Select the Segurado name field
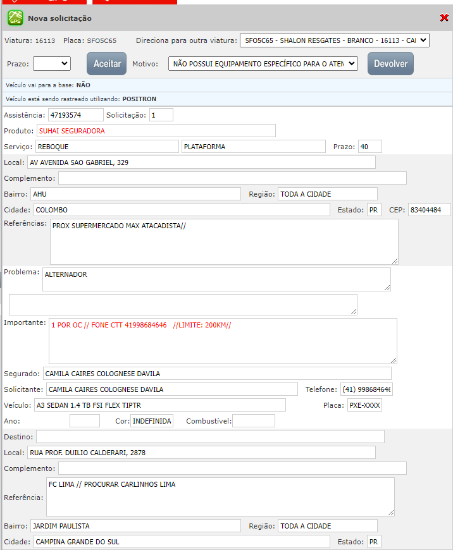Viewport: 453px width, 550px height. point(217,374)
